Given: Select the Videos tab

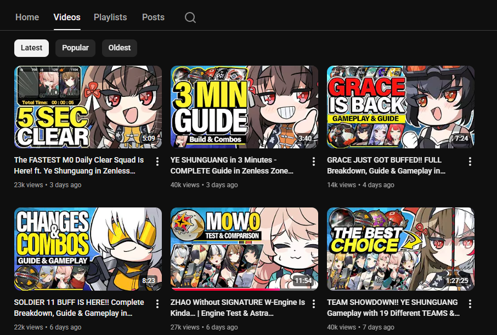Looking at the screenshot, I should point(67,17).
